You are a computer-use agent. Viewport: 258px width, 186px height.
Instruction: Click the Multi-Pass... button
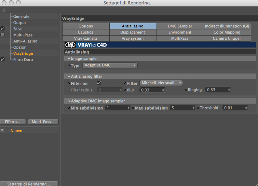43,122
